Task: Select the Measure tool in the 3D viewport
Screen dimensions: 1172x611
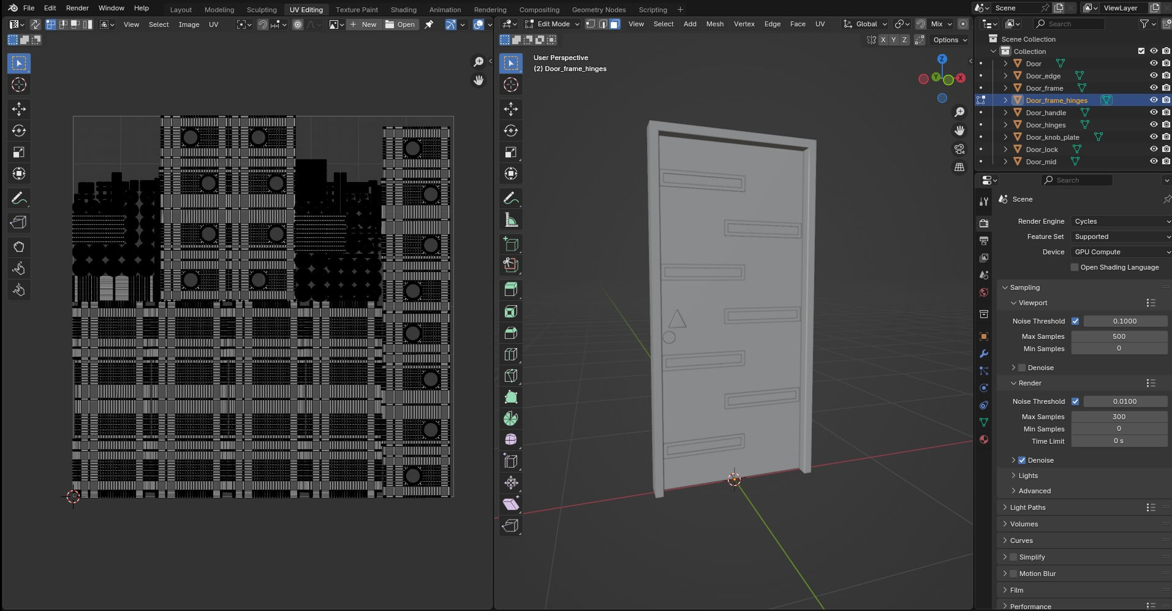Action: [x=511, y=220]
